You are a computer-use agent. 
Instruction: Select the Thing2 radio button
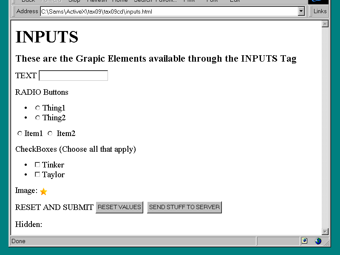coord(37,118)
